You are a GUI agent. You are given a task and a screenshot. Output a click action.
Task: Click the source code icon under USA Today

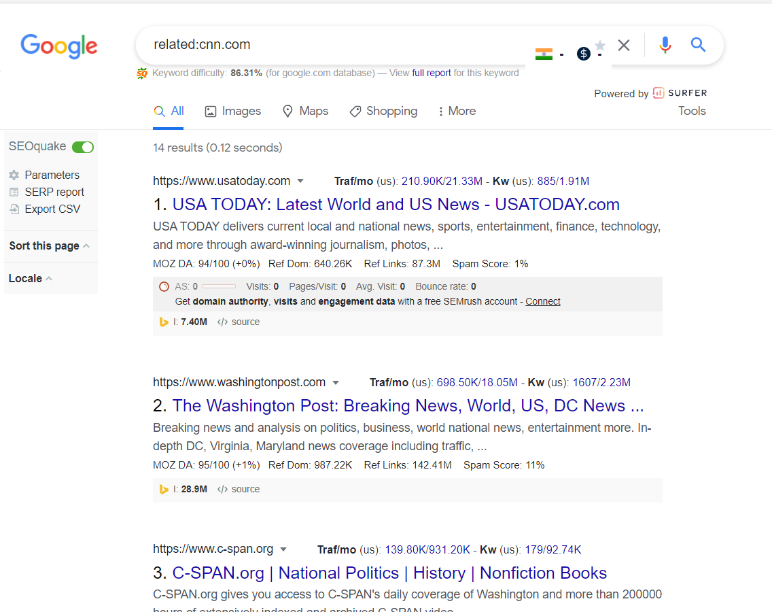pos(222,322)
